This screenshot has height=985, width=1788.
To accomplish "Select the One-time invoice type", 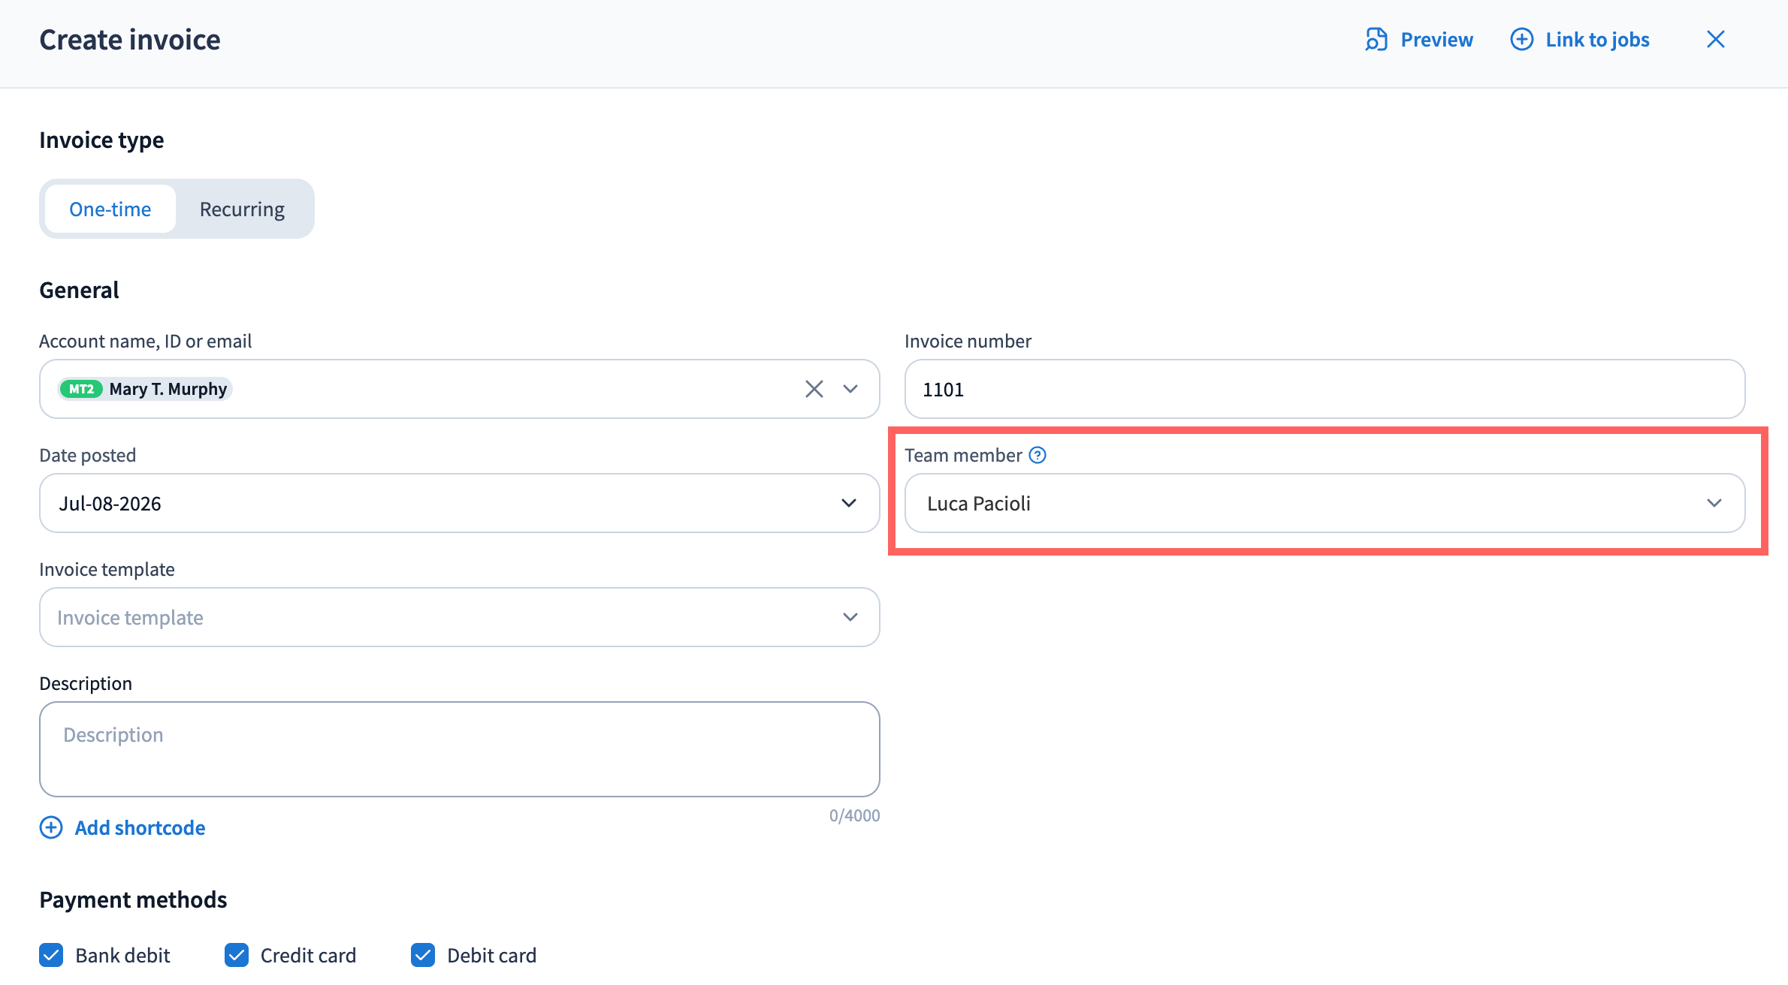I will coord(110,209).
